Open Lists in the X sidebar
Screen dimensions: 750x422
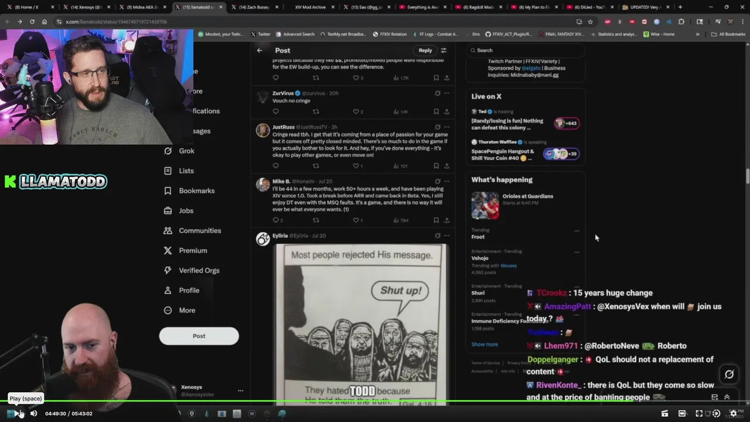pos(179,171)
